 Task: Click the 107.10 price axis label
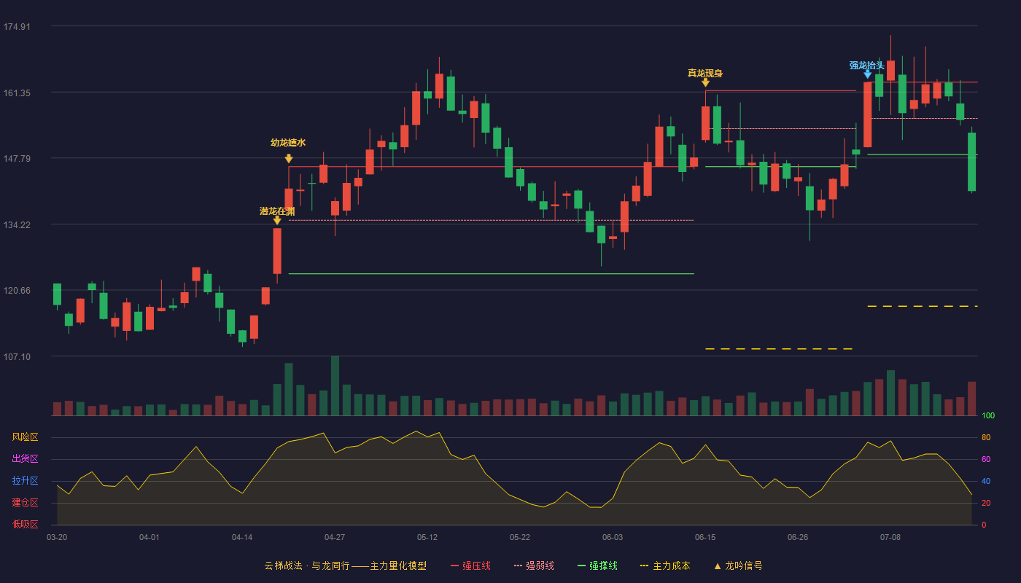(x=17, y=357)
